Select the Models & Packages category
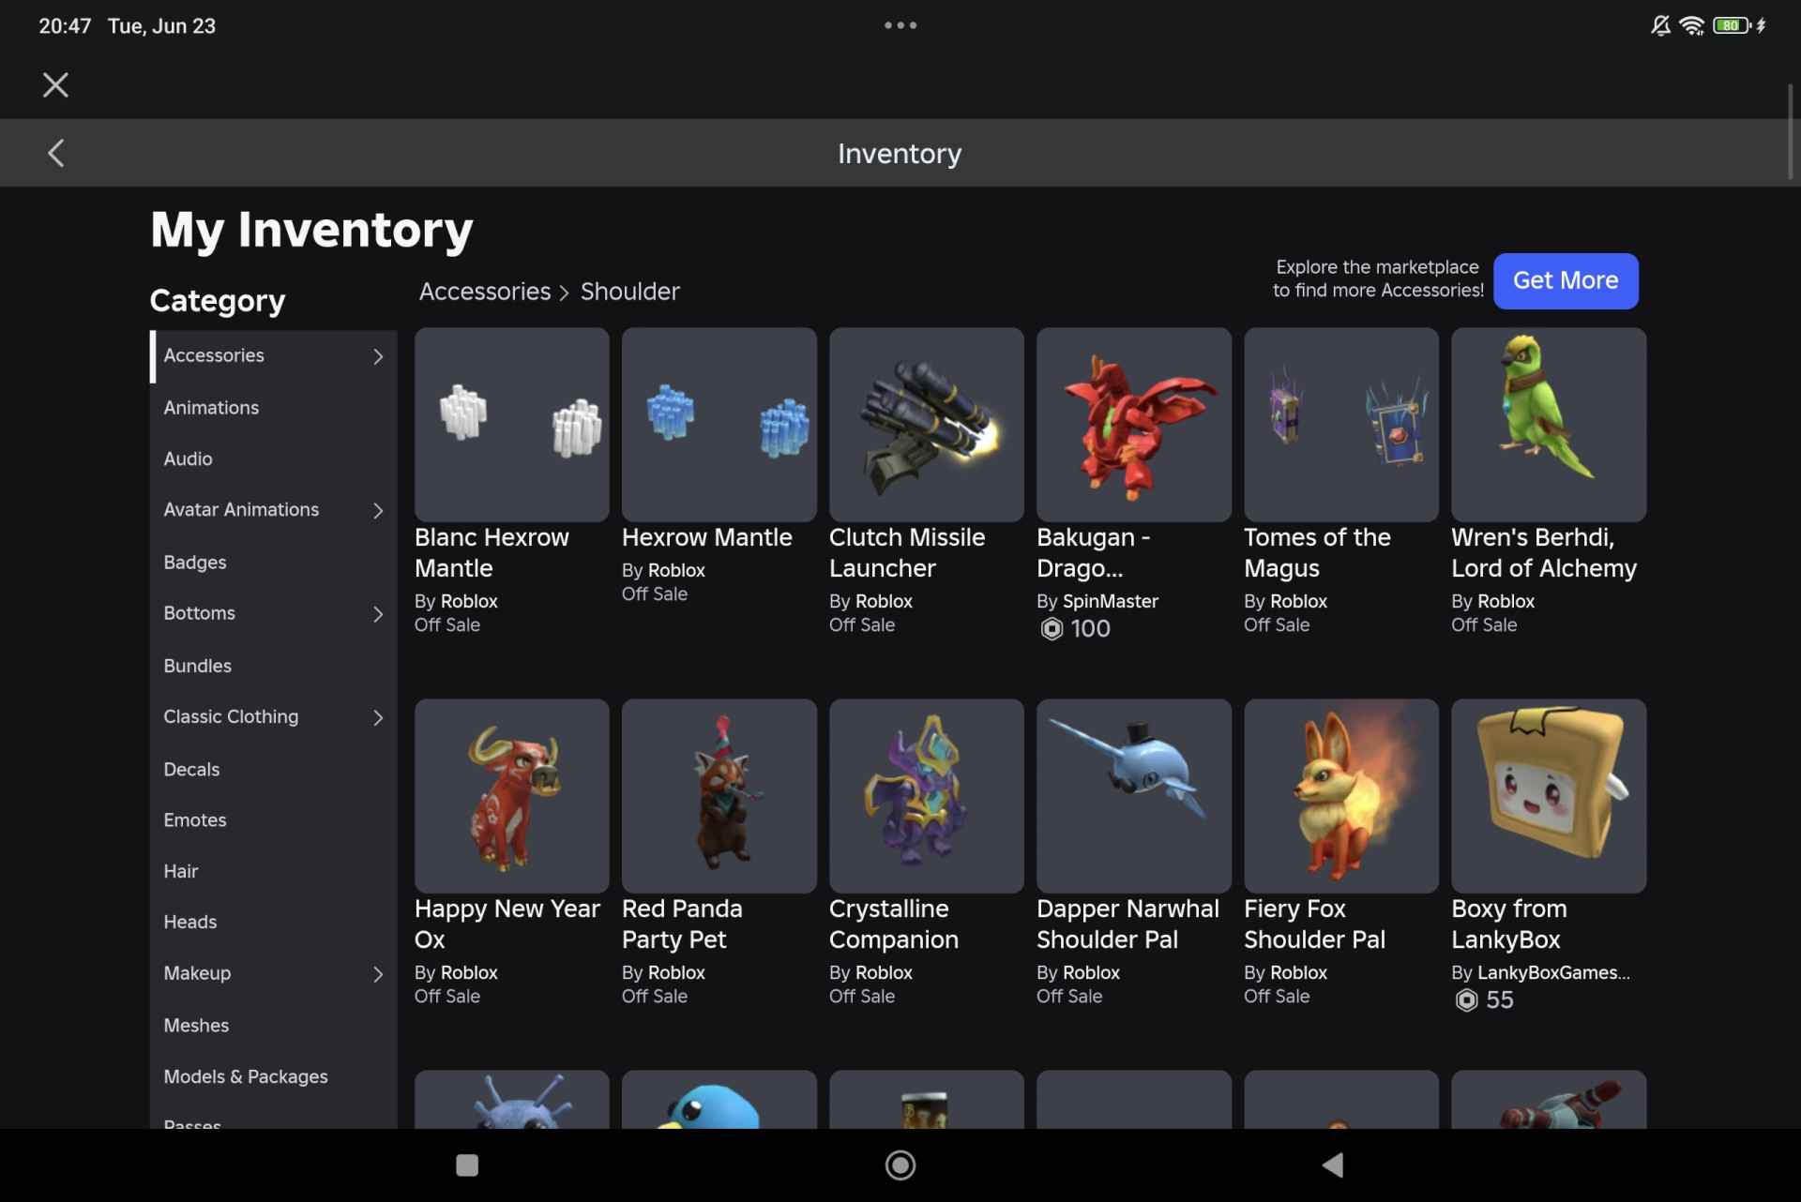The image size is (1801, 1202). [x=273, y=1076]
